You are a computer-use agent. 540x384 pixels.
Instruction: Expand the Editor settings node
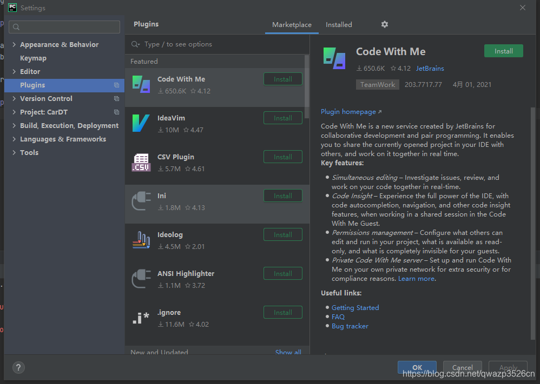[14, 71]
